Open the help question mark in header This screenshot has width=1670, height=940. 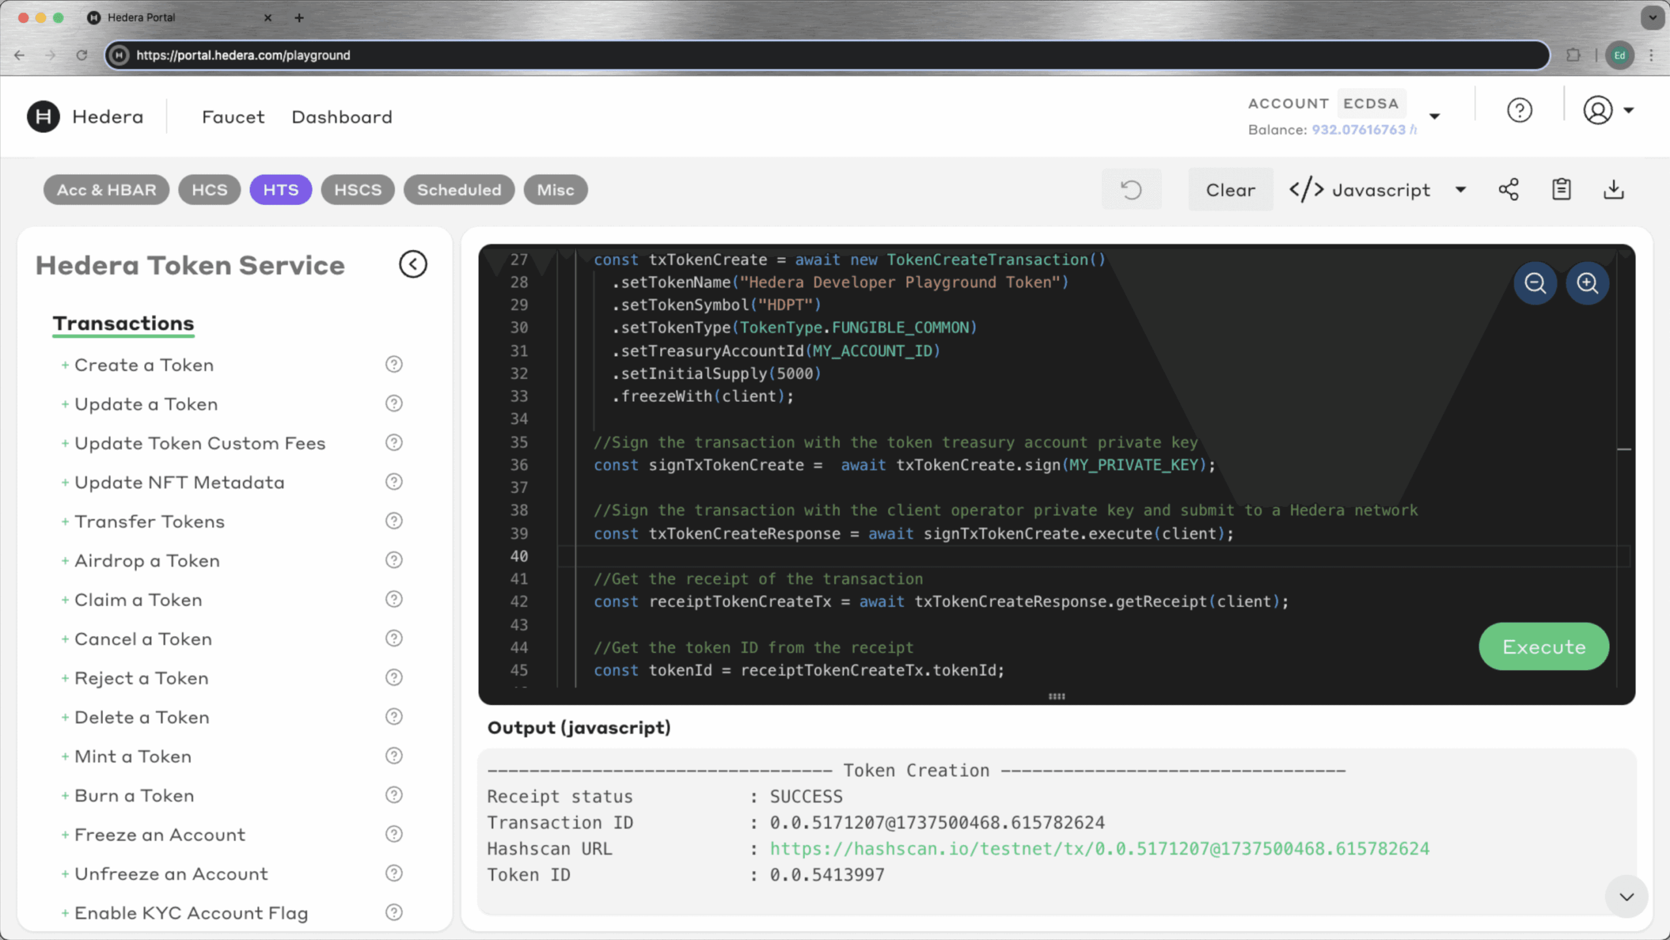pos(1519,110)
